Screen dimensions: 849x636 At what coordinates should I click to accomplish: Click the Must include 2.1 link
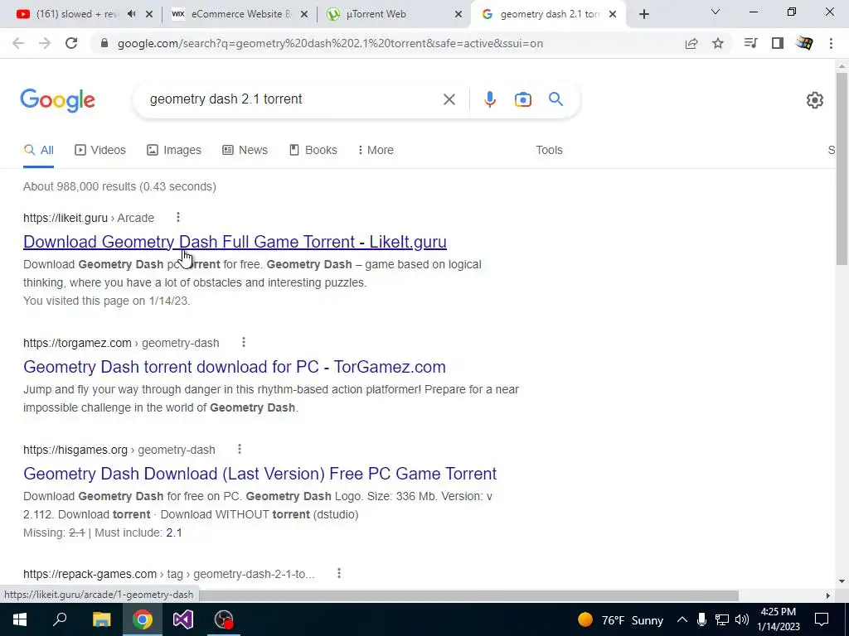pos(174,532)
